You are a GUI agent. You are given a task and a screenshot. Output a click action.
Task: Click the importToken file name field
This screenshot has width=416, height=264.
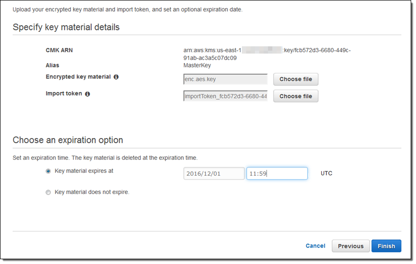[x=225, y=96]
